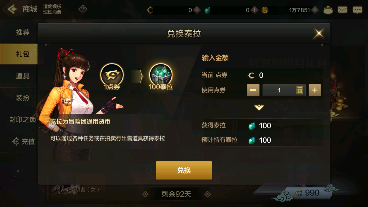Close the 兑换泰拉 dialog
The image size is (368, 207).
[319, 34]
